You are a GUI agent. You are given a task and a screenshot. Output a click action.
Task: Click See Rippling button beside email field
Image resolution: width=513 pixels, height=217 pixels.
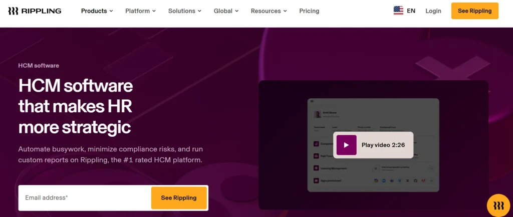(179, 197)
